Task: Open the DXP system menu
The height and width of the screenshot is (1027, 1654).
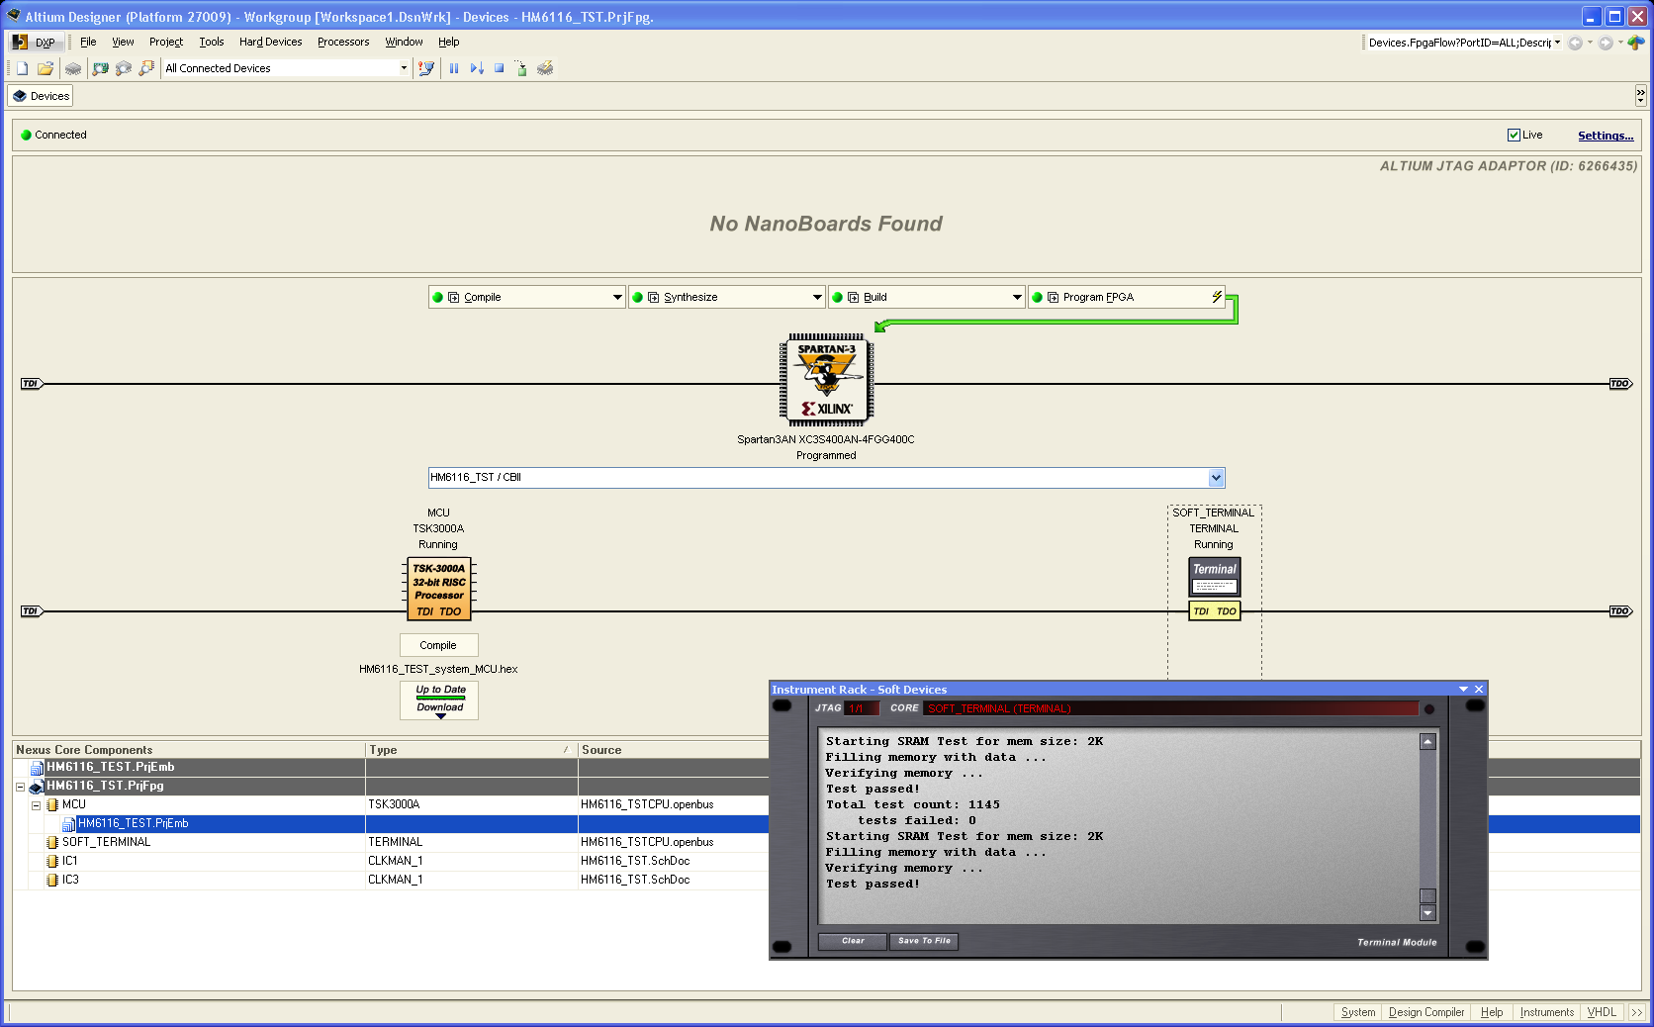Action: tap(35, 42)
